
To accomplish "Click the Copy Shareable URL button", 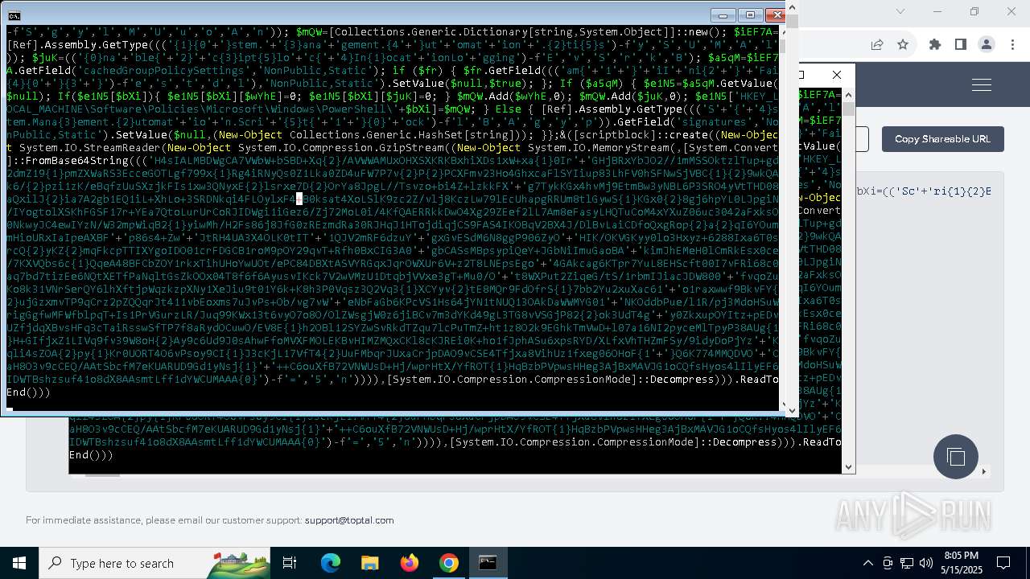I will pyautogui.click(x=942, y=139).
